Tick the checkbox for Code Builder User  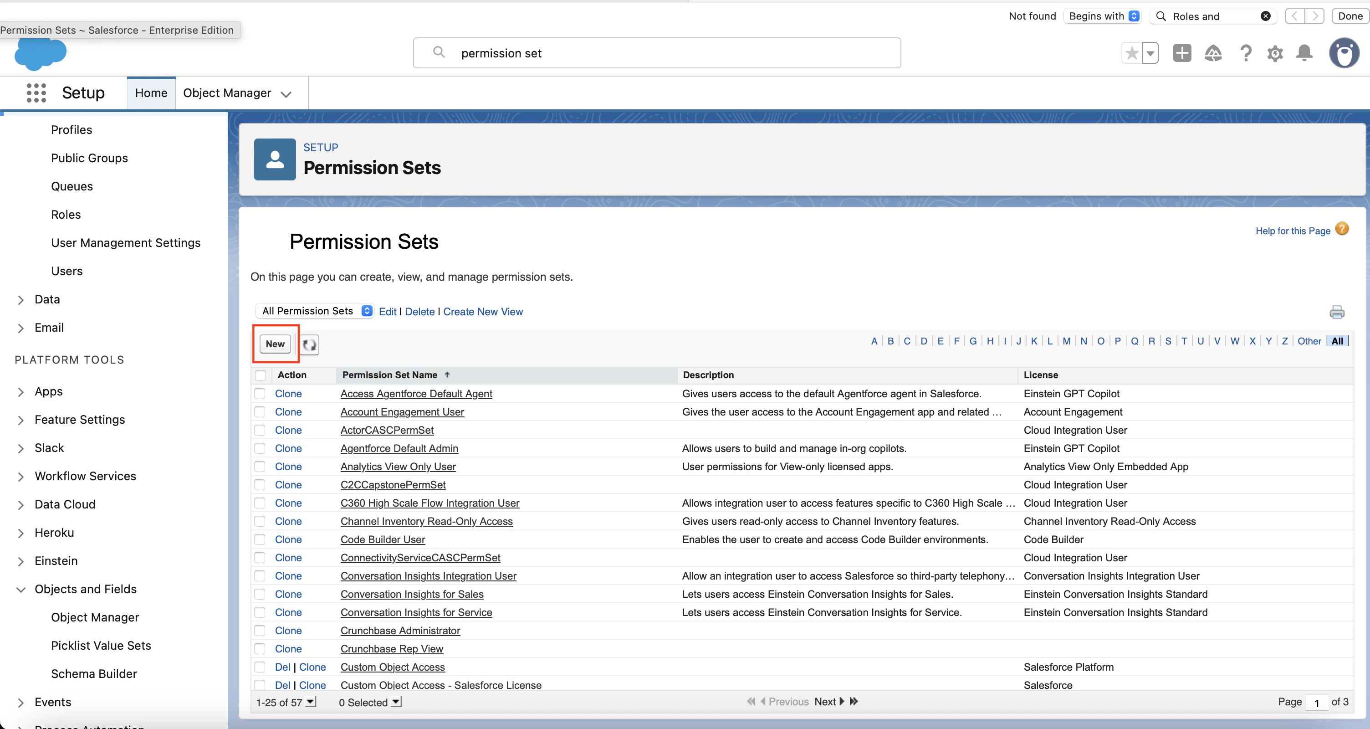(260, 539)
